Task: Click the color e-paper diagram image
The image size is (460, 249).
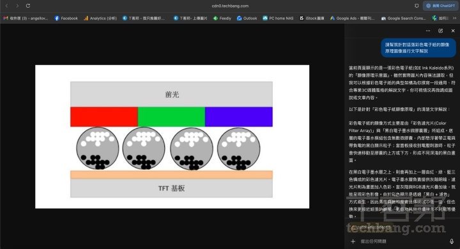Action: [172, 137]
